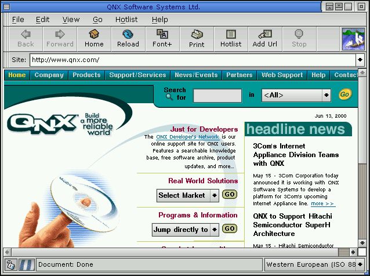Click the CD on finger image
Screen dimensions: 370x276
tap(71, 210)
